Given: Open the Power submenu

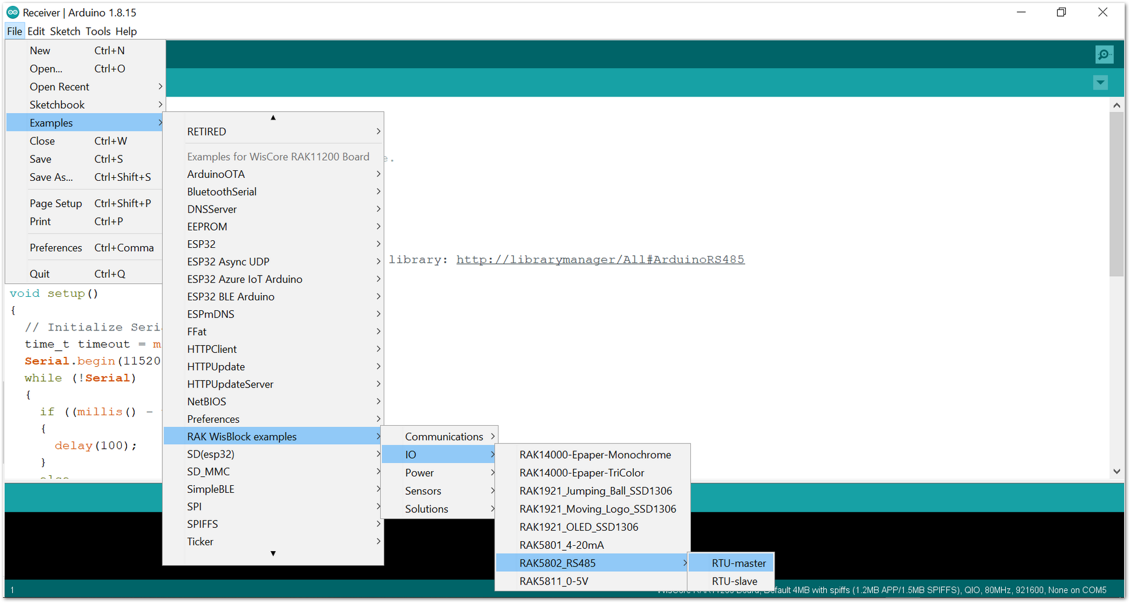Looking at the screenshot, I should tap(439, 473).
